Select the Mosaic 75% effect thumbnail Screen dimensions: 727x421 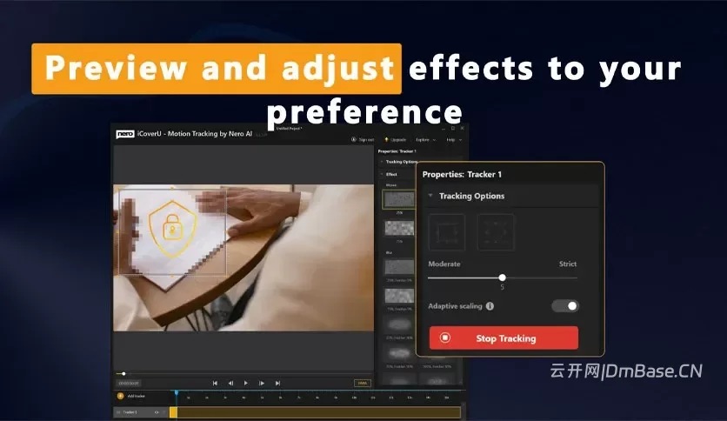coord(399,228)
